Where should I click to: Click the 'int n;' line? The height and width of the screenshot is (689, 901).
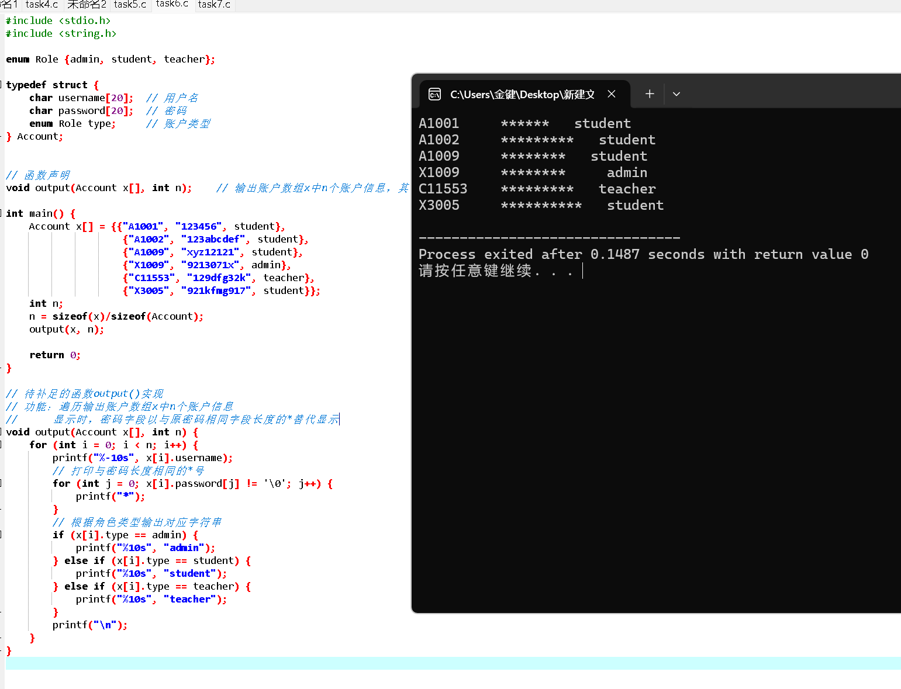click(46, 303)
